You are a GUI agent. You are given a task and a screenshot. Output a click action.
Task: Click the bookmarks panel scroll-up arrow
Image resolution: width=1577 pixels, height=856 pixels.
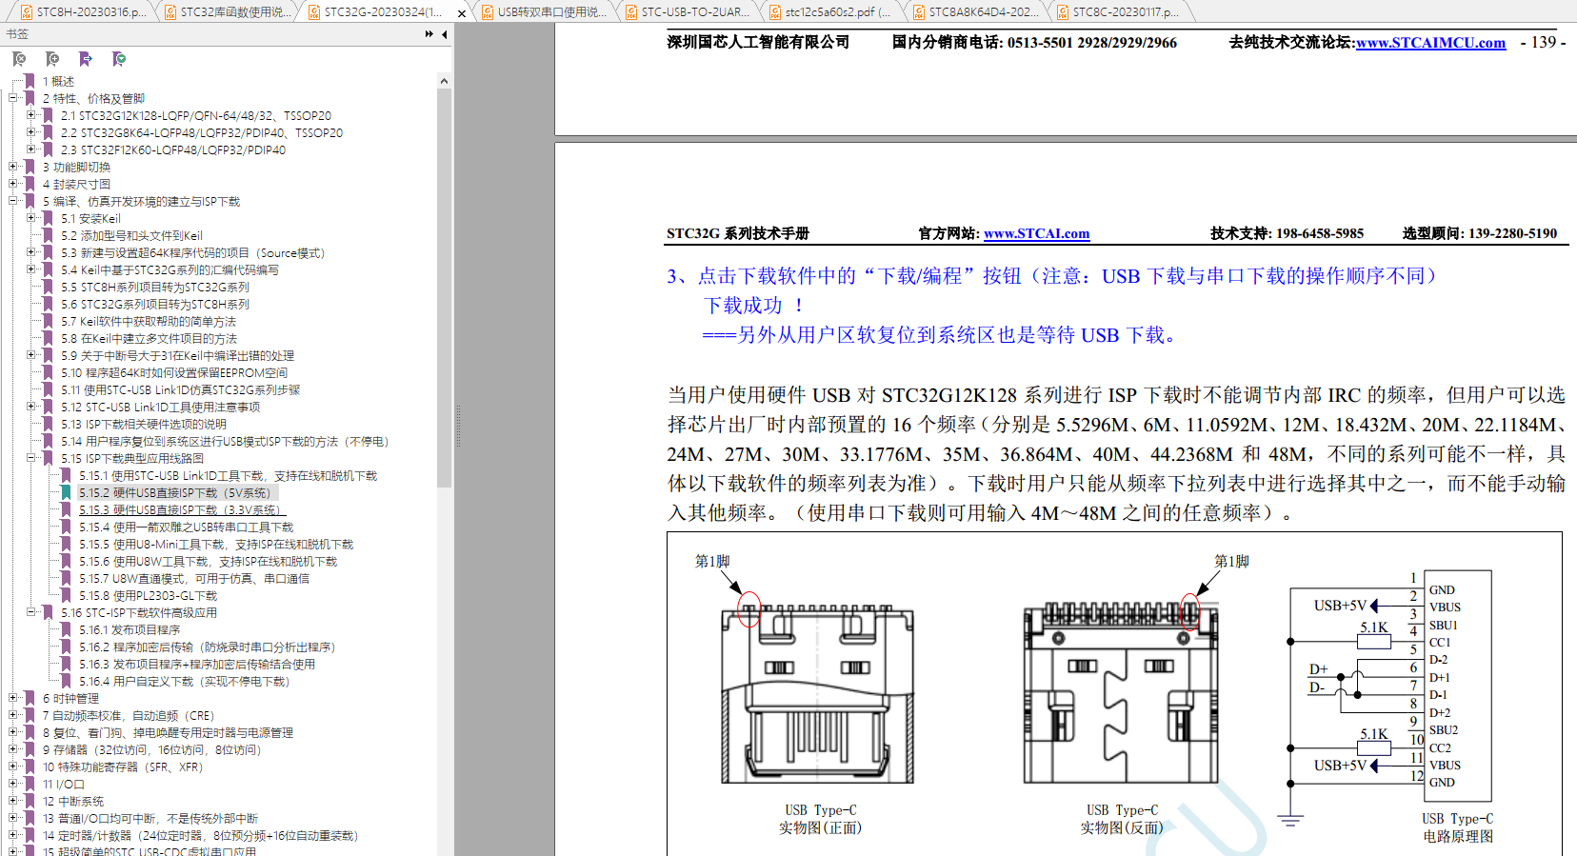click(444, 82)
